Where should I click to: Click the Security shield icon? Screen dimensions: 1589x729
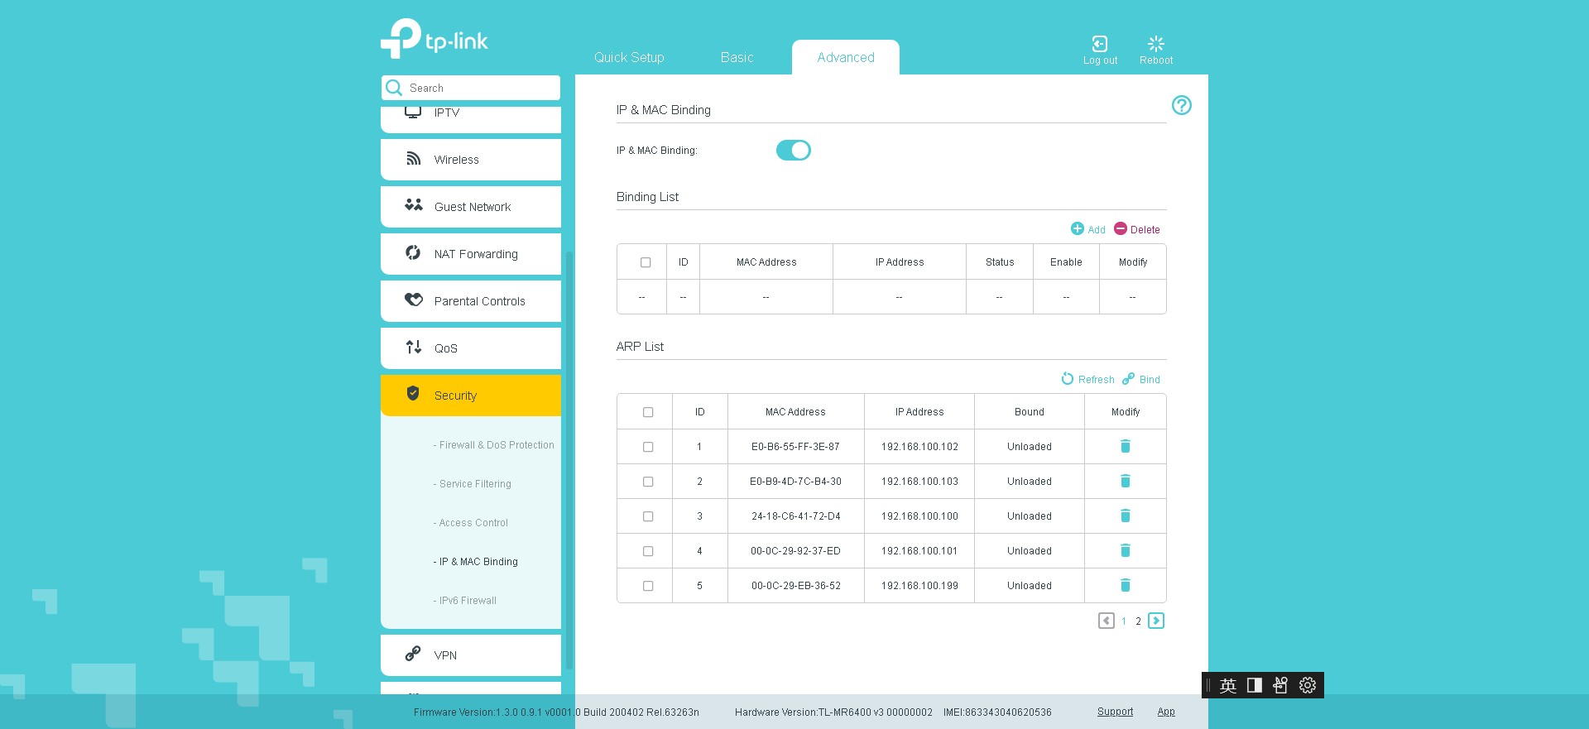point(413,394)
